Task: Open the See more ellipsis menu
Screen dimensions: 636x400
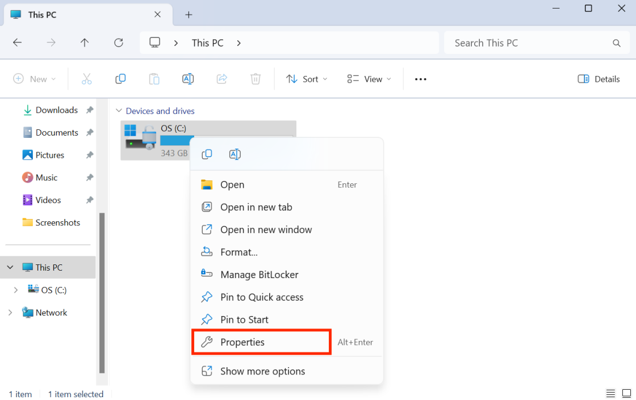Action: coord(420,79)
